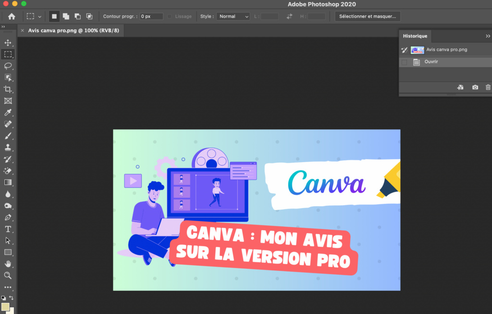The height and width of the screenshot is (314, 492).
Task: Reset default foreground and background colors
Action: pos(3,298)
